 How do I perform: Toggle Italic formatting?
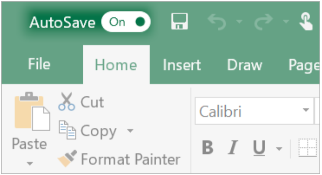(233, 147)
